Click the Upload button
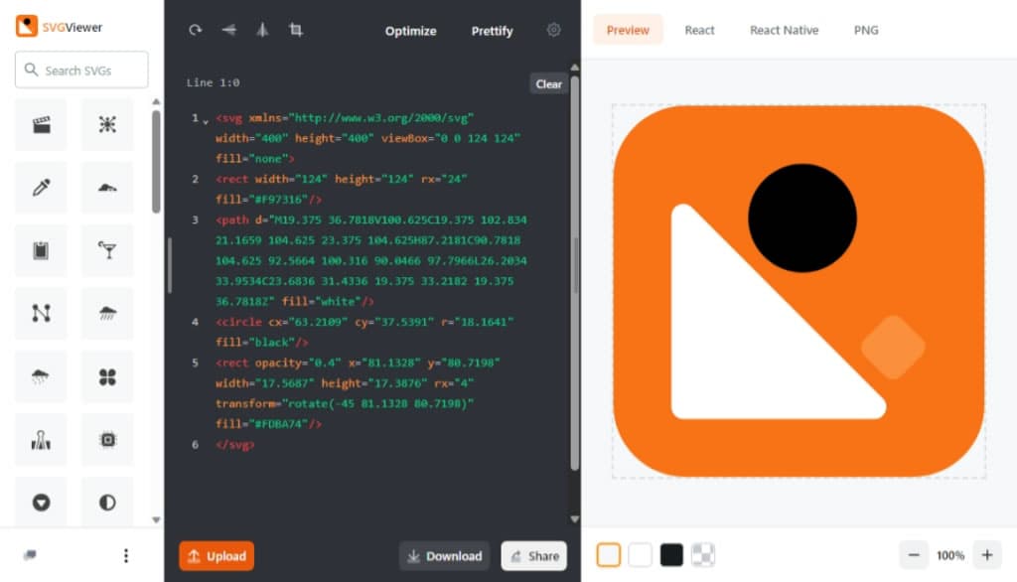 pos(217,556)
